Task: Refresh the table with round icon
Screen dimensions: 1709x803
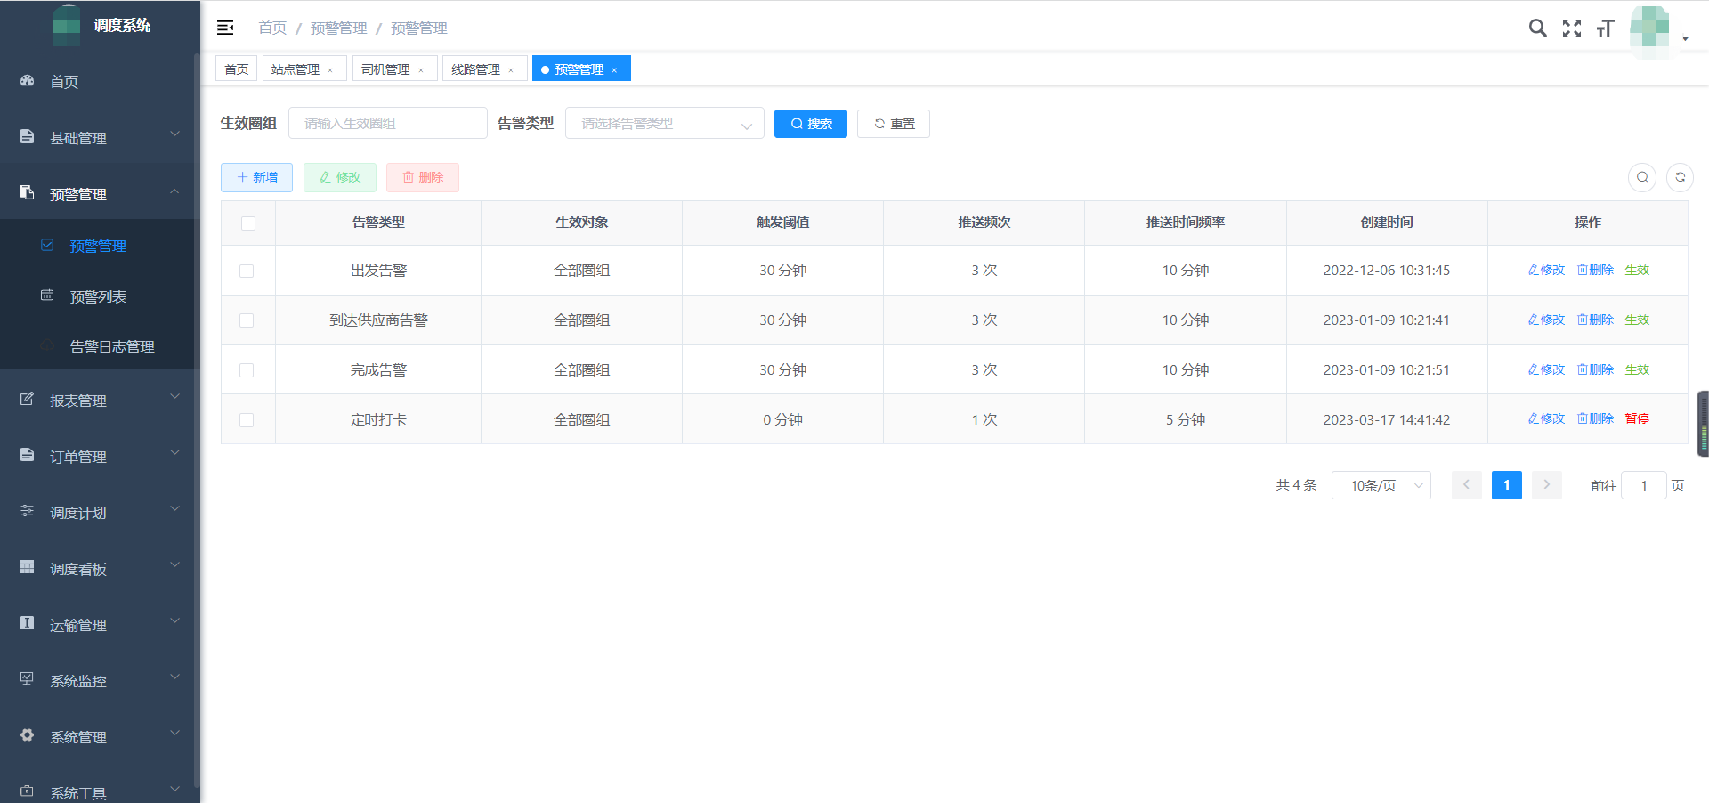Action: point(1680,177)
